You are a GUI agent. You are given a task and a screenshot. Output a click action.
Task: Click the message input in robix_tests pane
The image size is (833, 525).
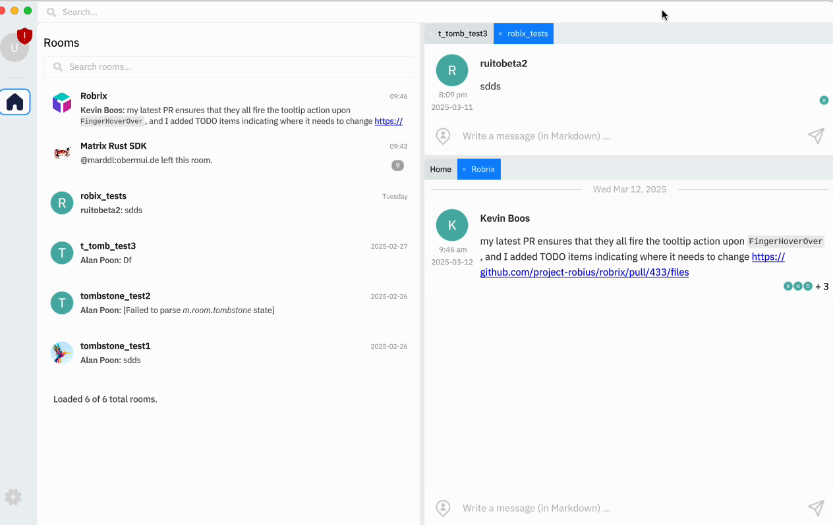629,136
